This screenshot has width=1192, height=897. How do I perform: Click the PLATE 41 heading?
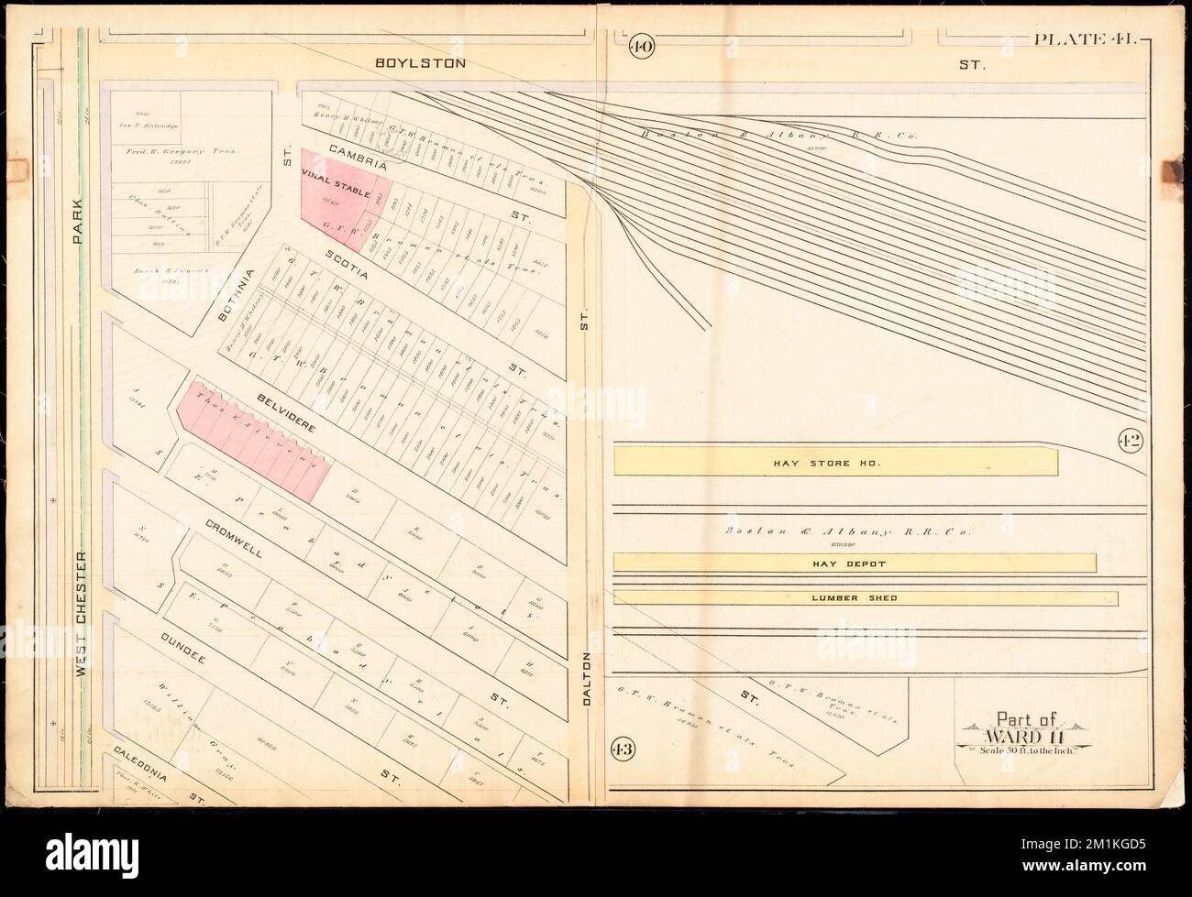point(1085,39)
